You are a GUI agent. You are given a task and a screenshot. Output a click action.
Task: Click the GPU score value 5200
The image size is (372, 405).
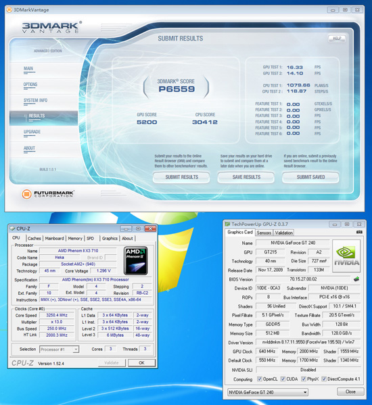147,122
